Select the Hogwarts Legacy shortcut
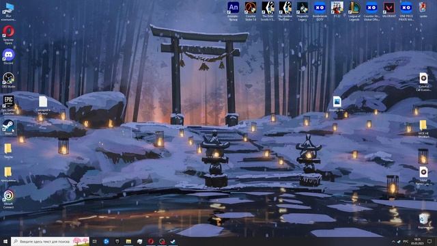This screenshot has height=246, width=437. tap(302, 11)
